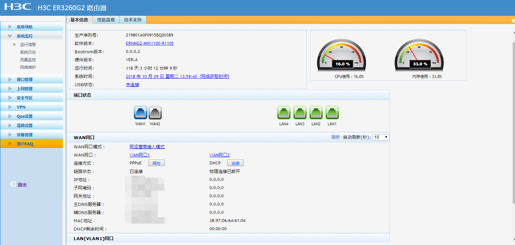Screen dimensions: 515x245
Task: Click the LAN4 port icon
Action: pyautogui.click(x=284, y=112)
